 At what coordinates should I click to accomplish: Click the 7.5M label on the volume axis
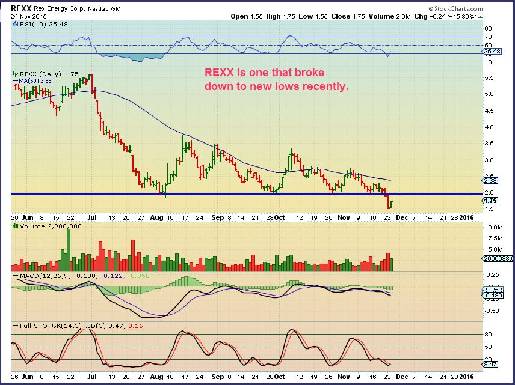pos(494,238)
